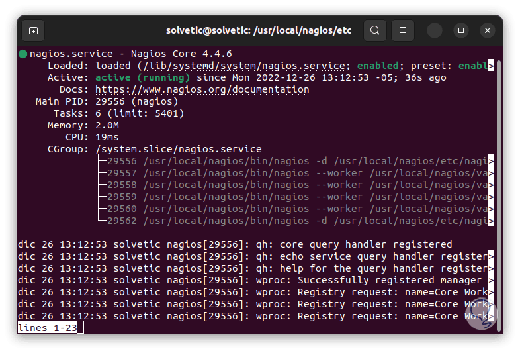Click the 'active (running)' status text
This screenshot has width=520, height=353.
click(143, 77)
